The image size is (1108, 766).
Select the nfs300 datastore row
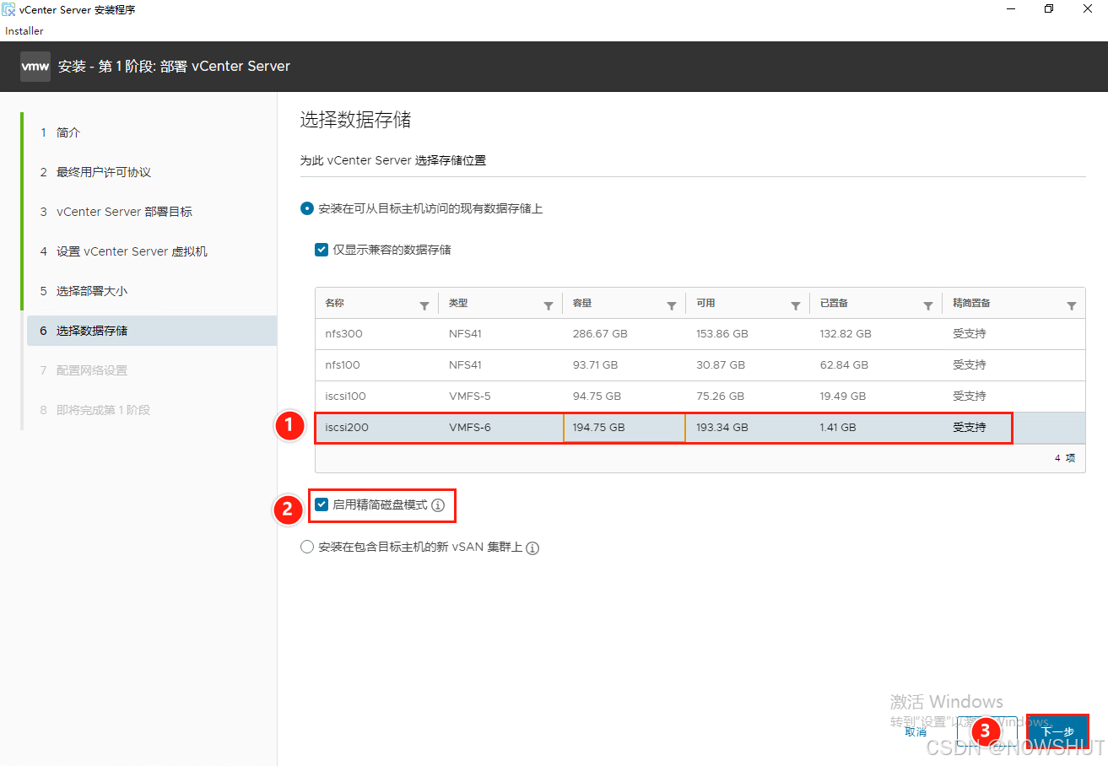click(x=700, y=334)
